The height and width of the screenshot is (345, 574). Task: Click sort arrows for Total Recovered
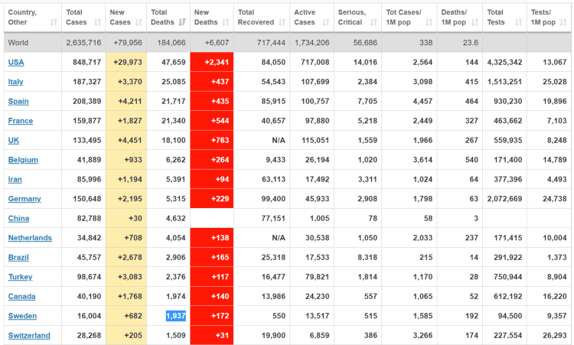pos(282,23)
